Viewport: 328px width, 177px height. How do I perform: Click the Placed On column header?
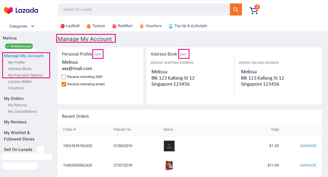122,130
